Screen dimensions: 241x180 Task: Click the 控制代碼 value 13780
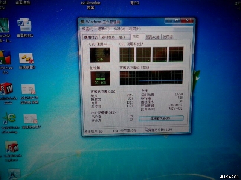pos(179,94)
